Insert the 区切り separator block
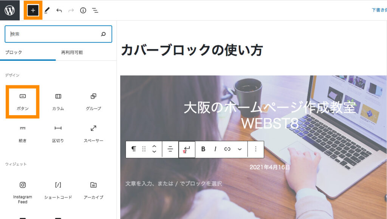The height and width of the screenshot is (219, 387). click(58, 134)
